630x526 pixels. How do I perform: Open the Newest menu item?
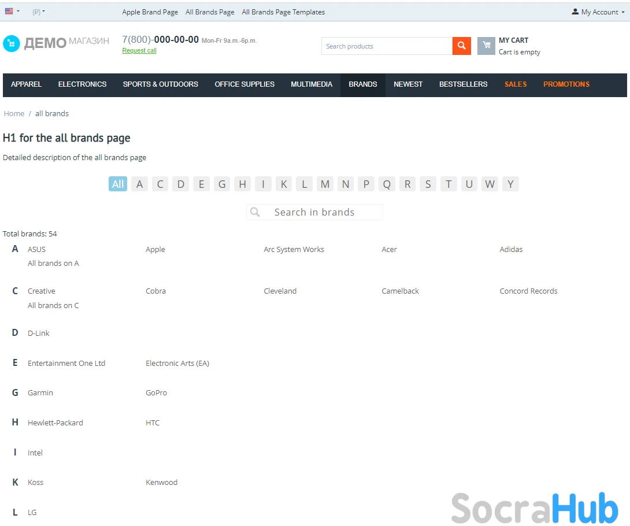[408, 84]
